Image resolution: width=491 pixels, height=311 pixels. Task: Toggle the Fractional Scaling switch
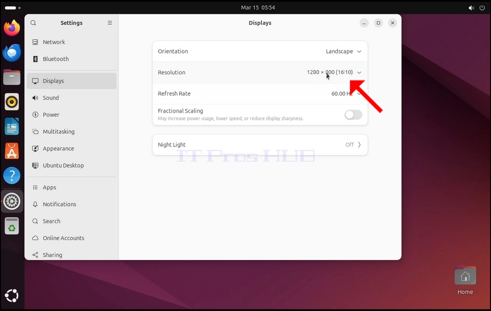pyautogui.click(x=353, y=115)
